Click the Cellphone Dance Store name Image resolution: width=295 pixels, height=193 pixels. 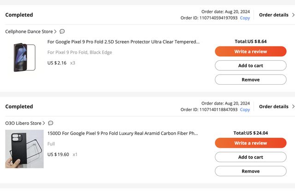click(29, 32)
